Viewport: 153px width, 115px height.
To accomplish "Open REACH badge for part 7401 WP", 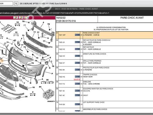I will pyautogui.click(x=77, y=35).
